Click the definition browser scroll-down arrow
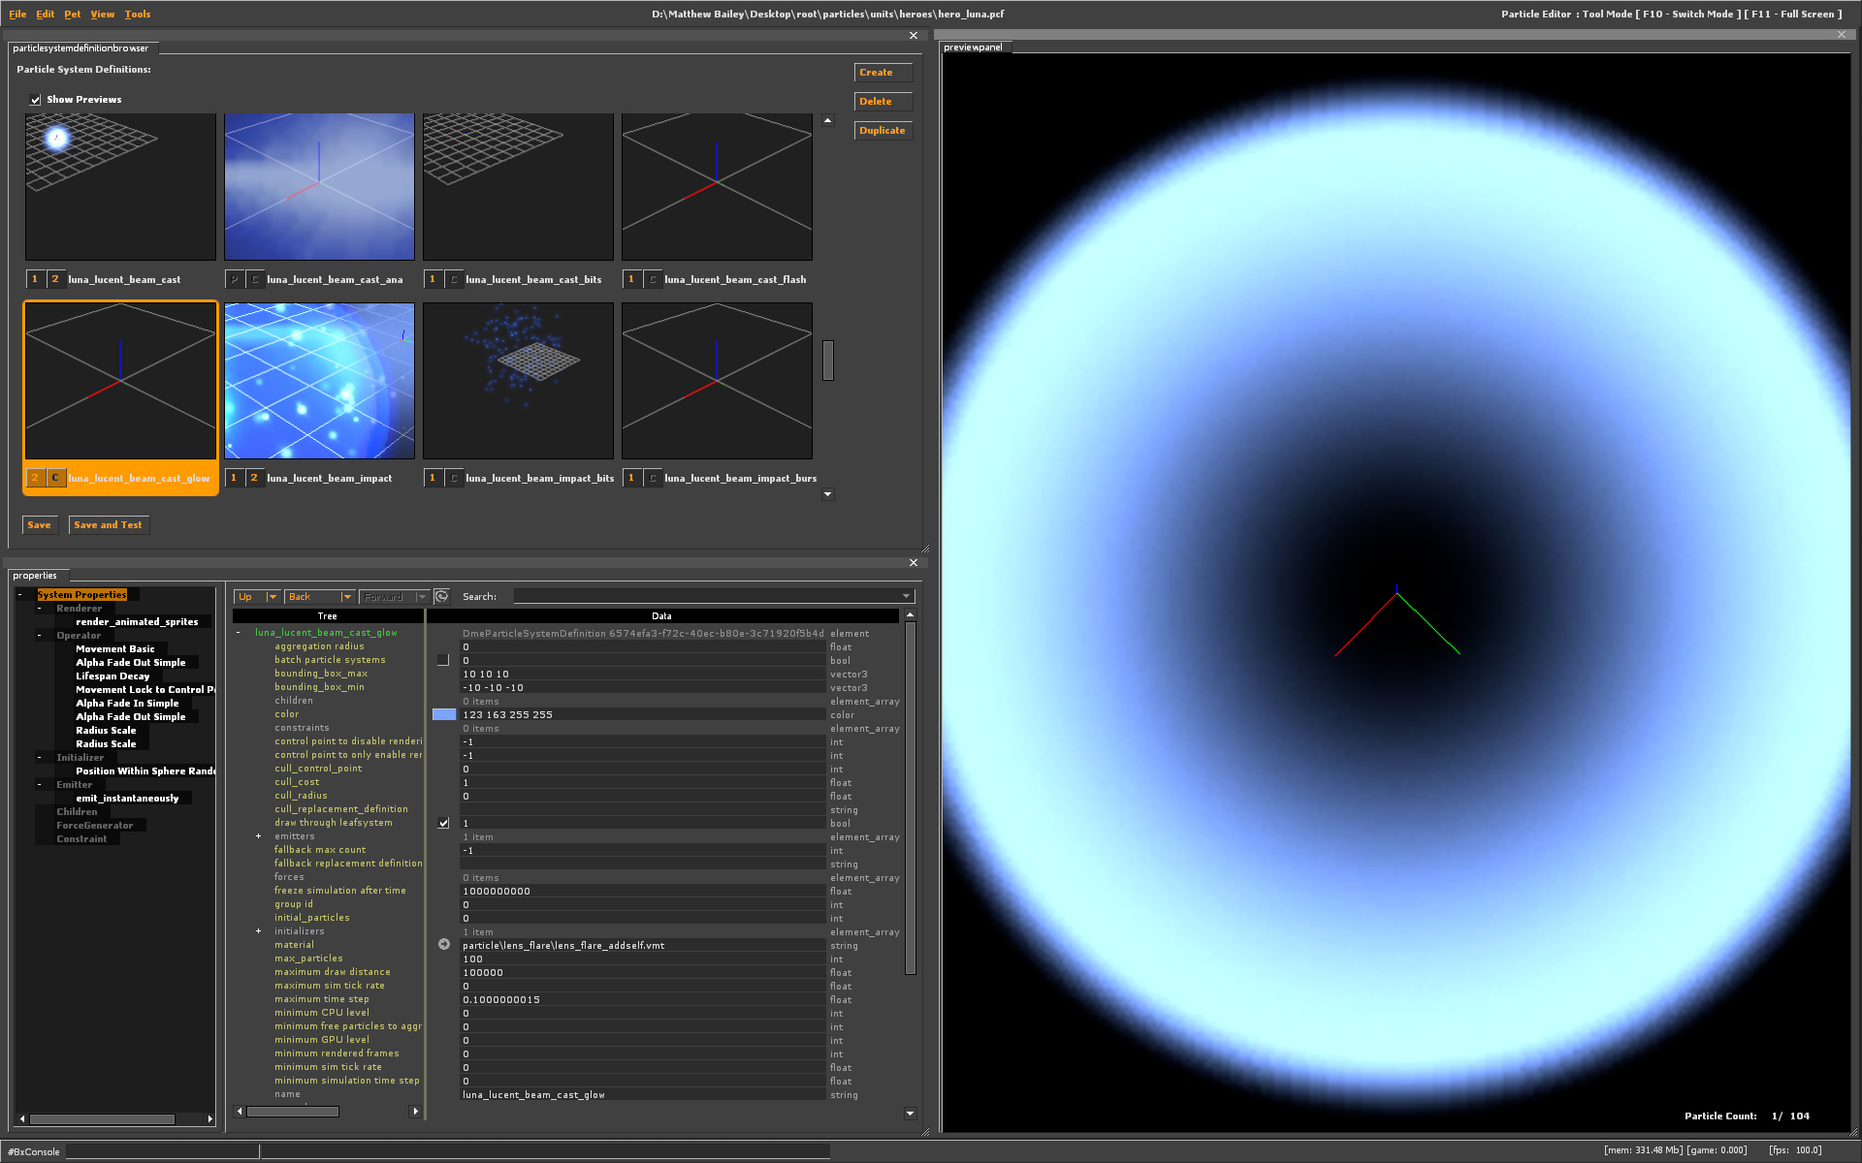This screenshot has height=1163, width=1862. click(x=828, y=494)
